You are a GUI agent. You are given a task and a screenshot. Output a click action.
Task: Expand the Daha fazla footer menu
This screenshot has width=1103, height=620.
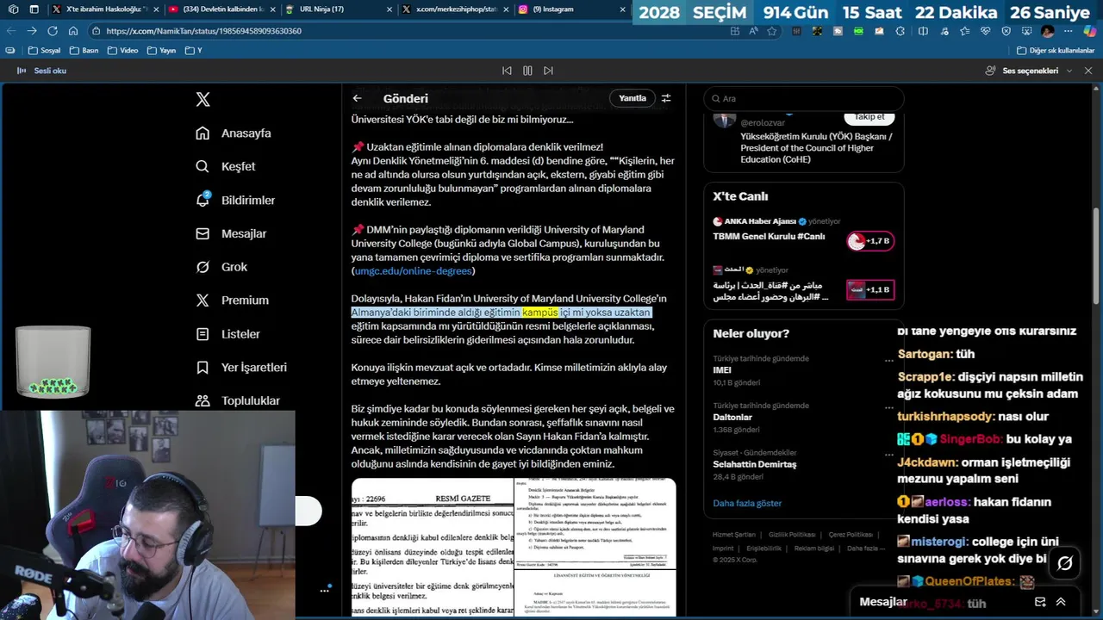(866, 549)
